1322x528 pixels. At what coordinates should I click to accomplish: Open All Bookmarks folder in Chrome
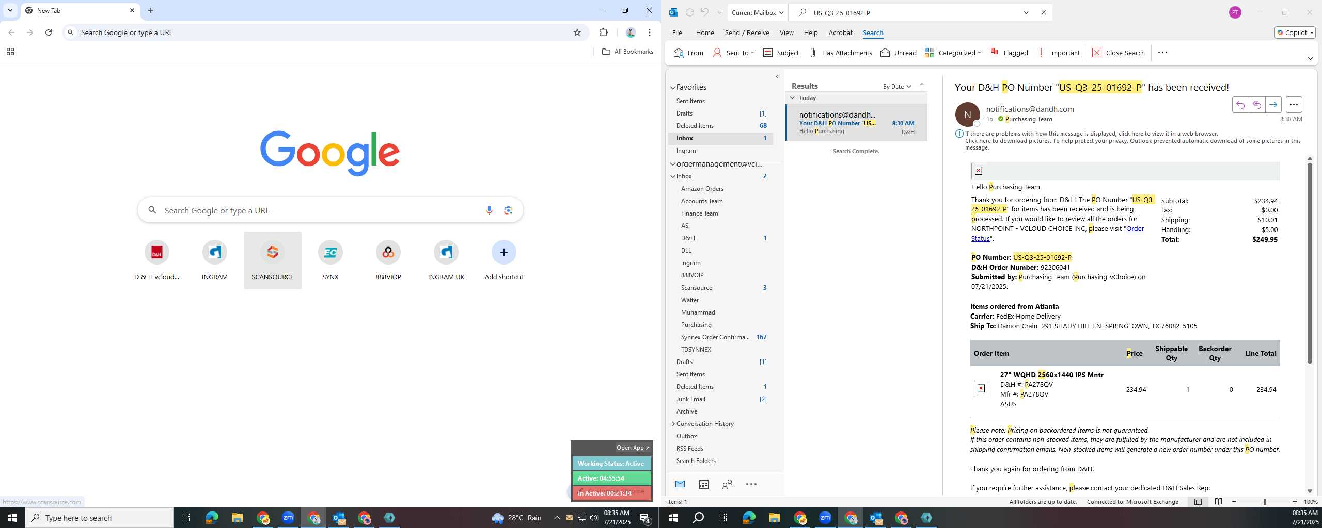click(627, 52)
